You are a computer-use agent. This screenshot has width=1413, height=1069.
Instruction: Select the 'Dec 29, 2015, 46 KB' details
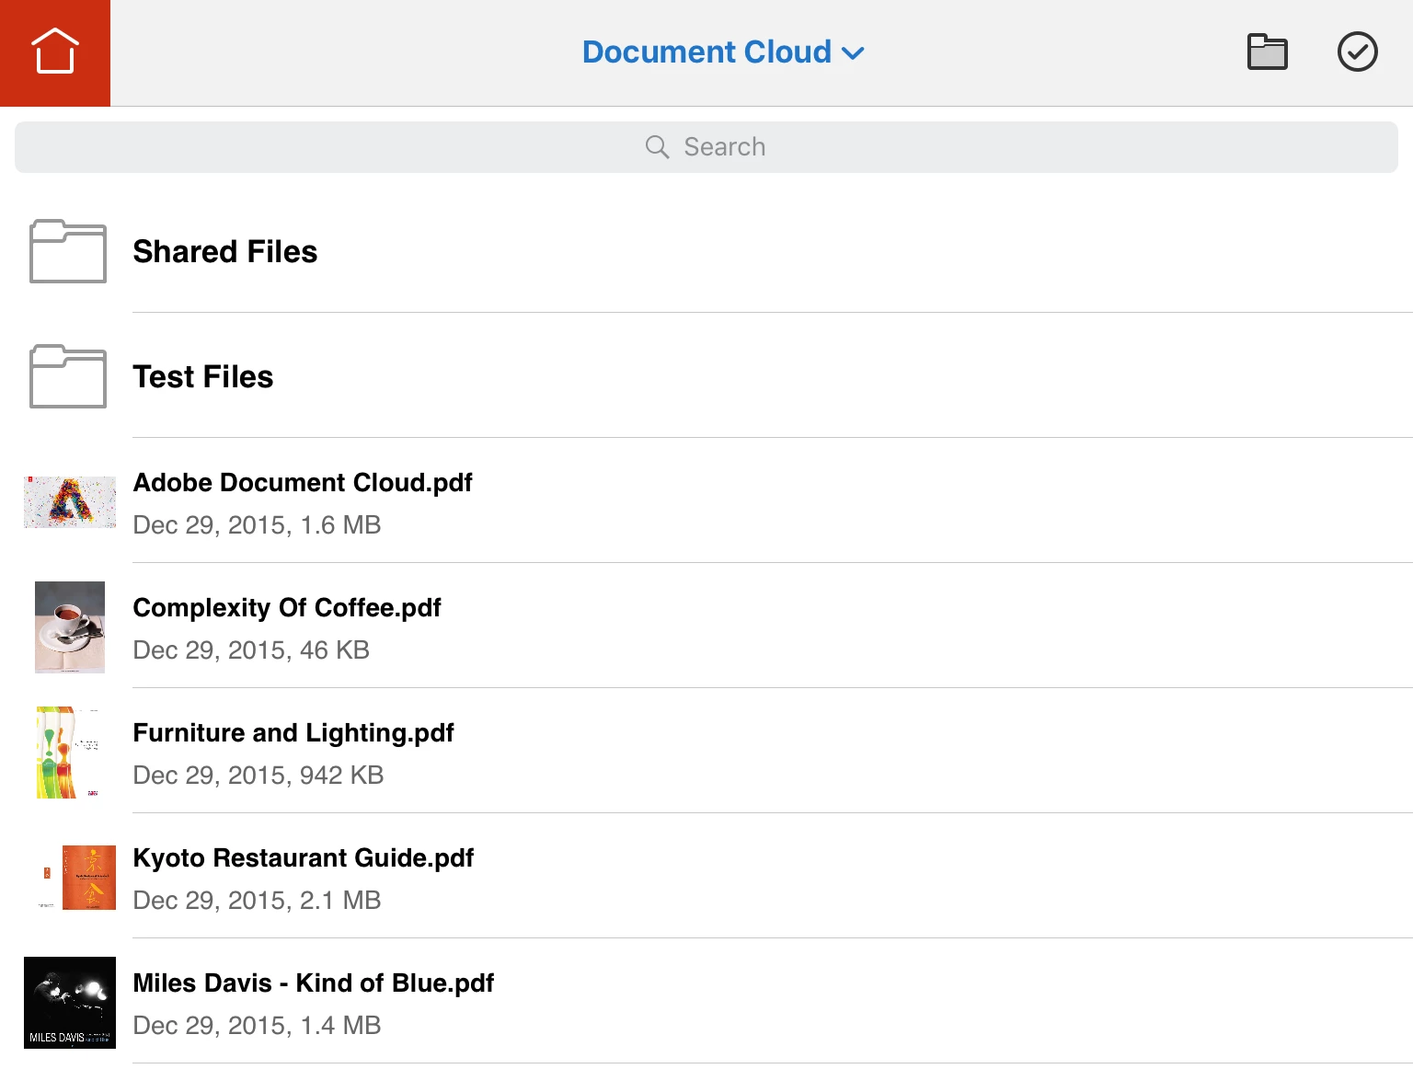tap(251, 650)
